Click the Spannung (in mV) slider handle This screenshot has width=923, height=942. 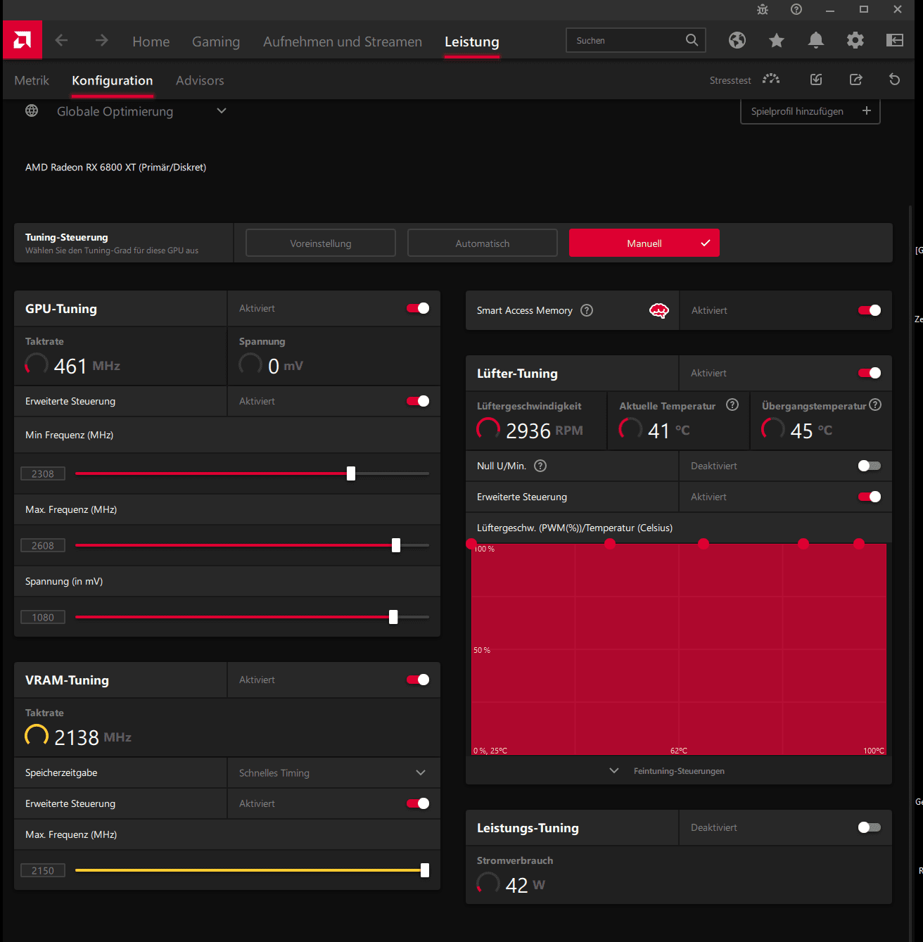(x=393, y=617)
